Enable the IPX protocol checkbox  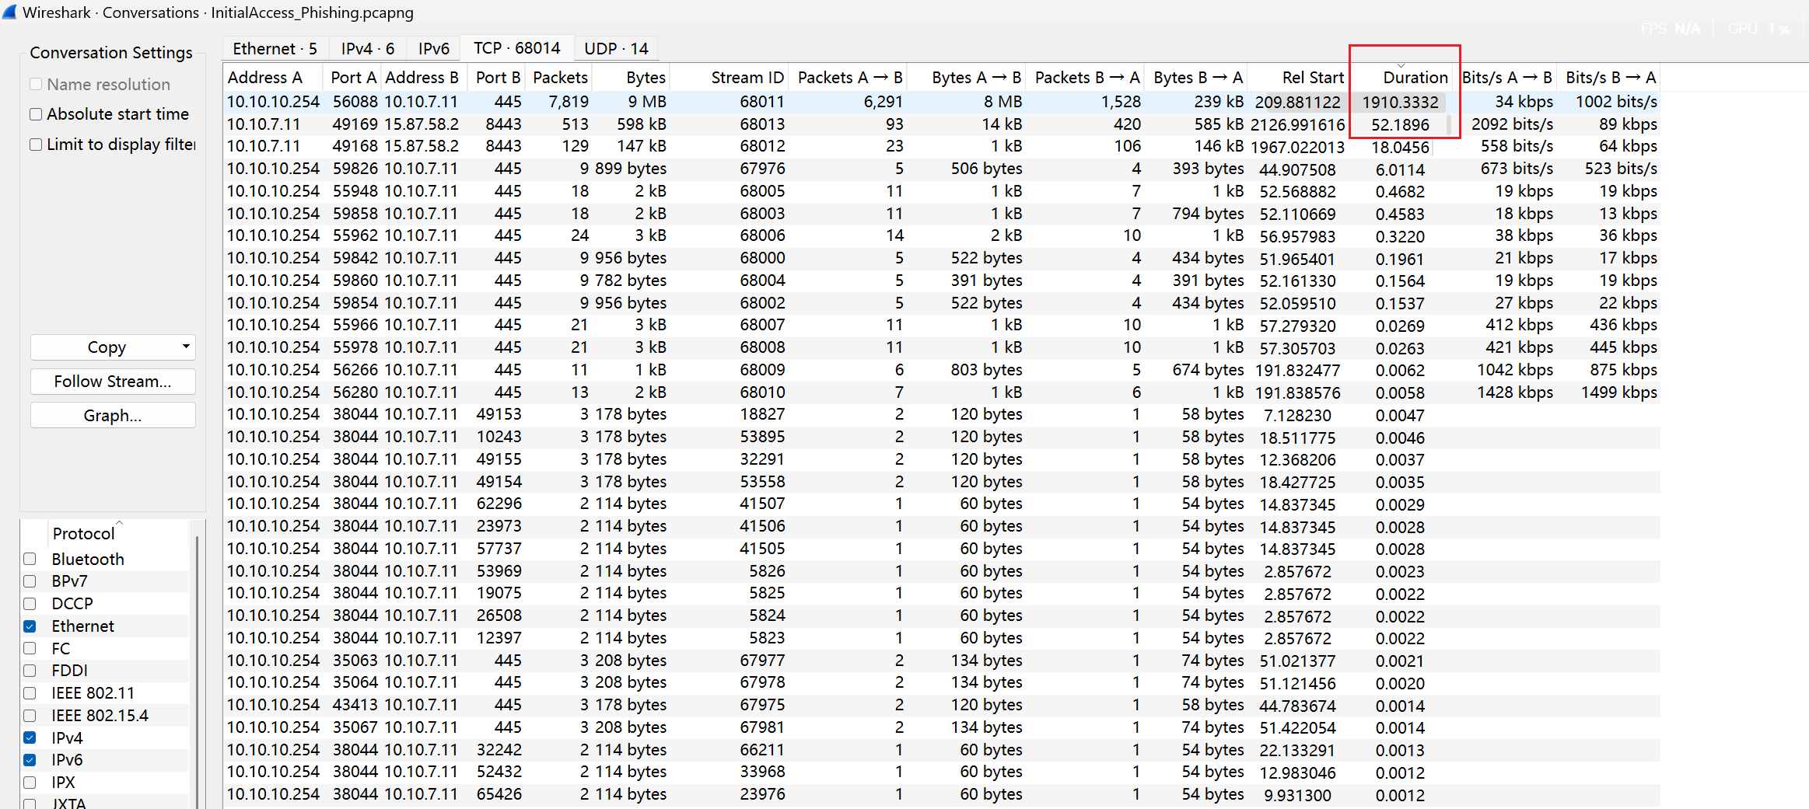pos(30,783)
